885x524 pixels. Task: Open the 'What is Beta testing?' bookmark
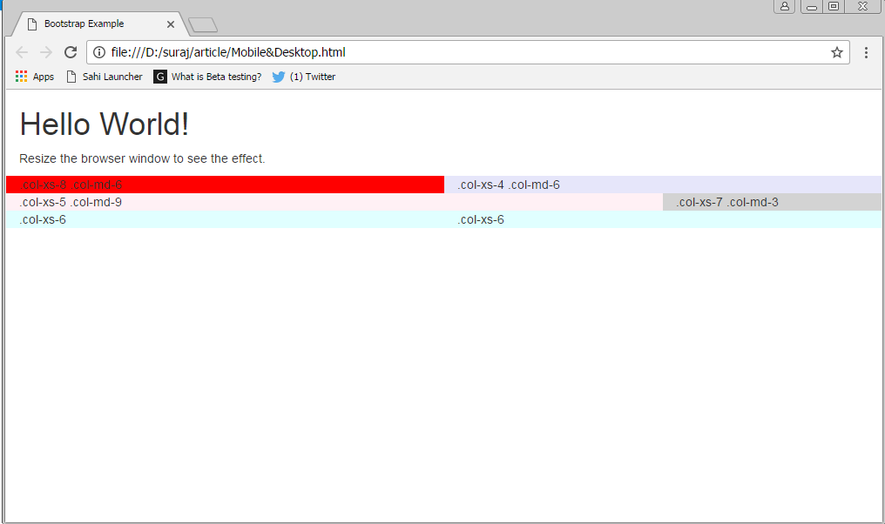207,77
